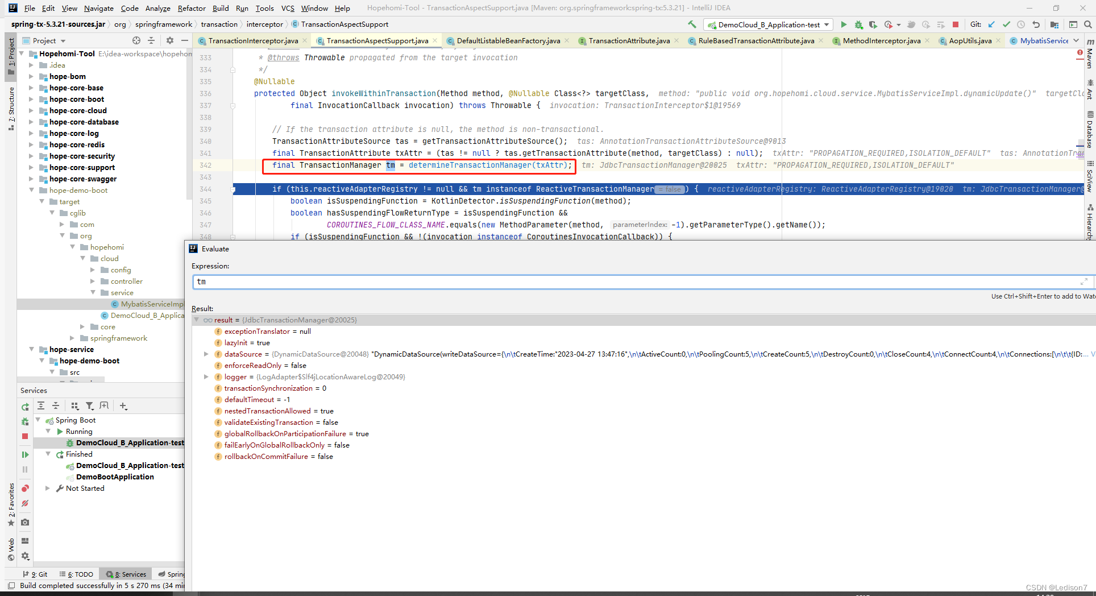Expand all services icon
This screenshot has height=596, width=1096.
pos(41,405)
